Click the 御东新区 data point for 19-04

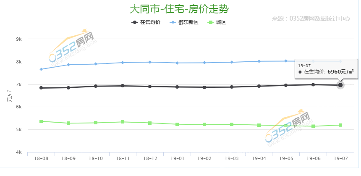pos(259,61)
